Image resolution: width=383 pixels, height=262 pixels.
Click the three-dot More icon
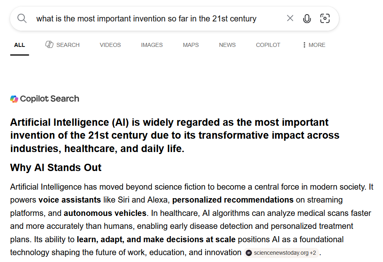point(304,45)
